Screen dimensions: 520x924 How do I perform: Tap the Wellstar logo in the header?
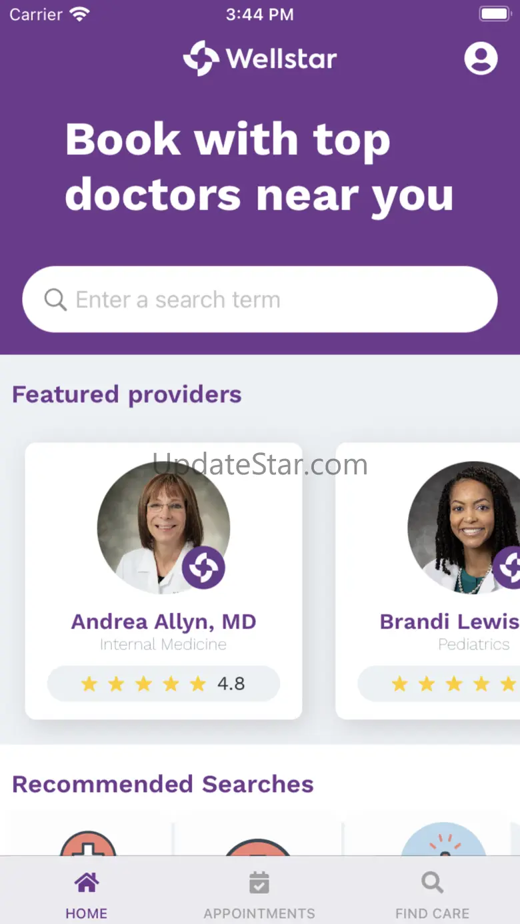click(x=260, y=59)
